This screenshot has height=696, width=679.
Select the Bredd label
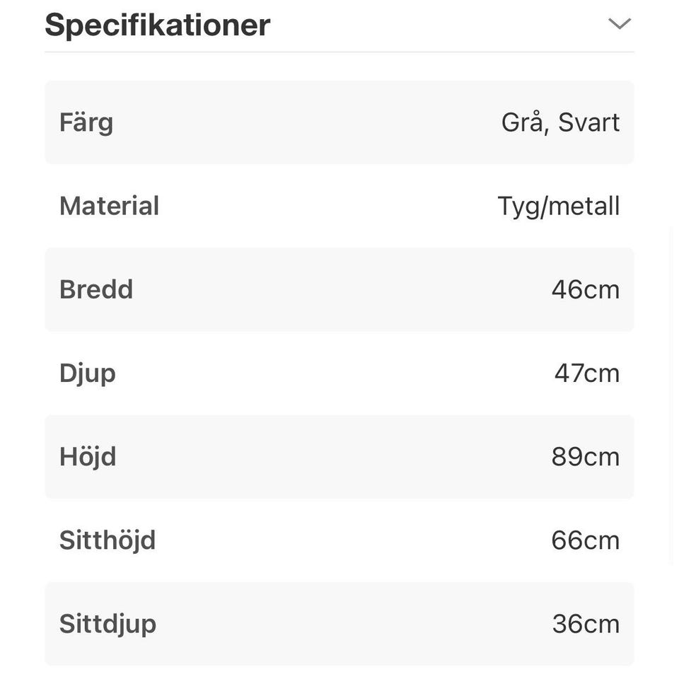pos(96,289)
